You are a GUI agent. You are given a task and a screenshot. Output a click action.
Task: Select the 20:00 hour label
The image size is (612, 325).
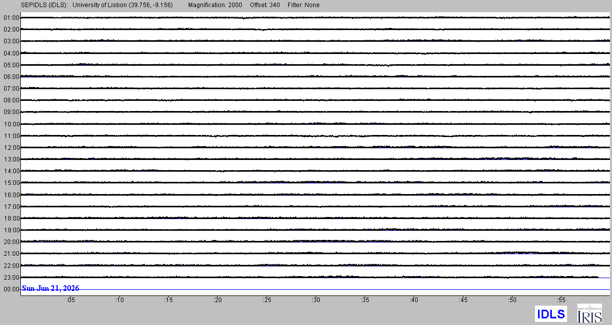(x=11, y=242)
